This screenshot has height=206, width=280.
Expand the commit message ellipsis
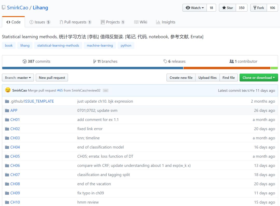(x=106, y=91)
